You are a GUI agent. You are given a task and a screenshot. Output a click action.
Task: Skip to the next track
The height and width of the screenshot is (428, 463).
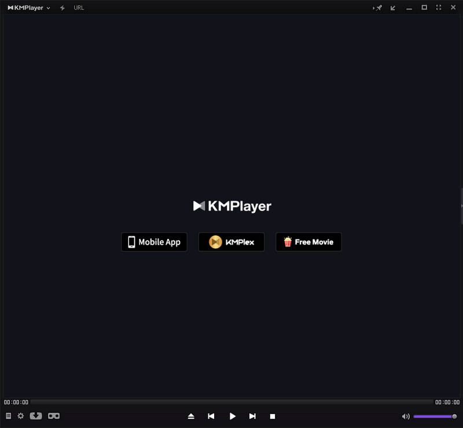coord(252,416)
